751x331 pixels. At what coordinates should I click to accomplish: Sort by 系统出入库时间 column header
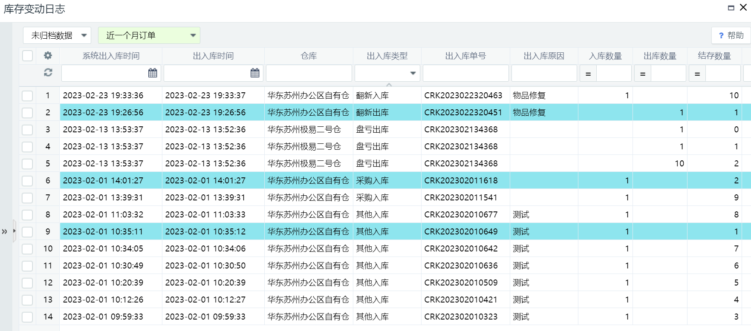[x=111, y=56]
